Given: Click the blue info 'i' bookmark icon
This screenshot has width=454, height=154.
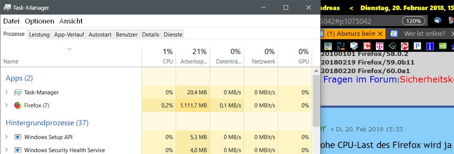Looking at the screenshot, I should click(x=430, y=46).
